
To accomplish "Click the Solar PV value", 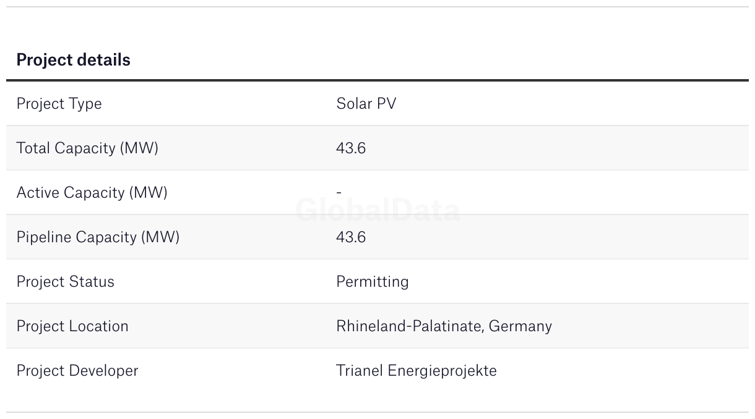I will (366, 103).
